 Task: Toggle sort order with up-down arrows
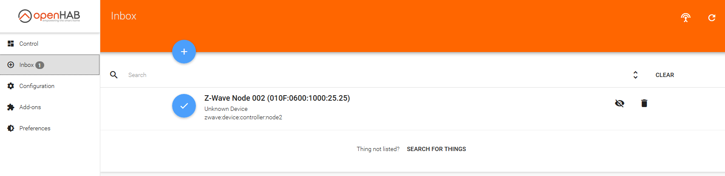coord(635,75)
